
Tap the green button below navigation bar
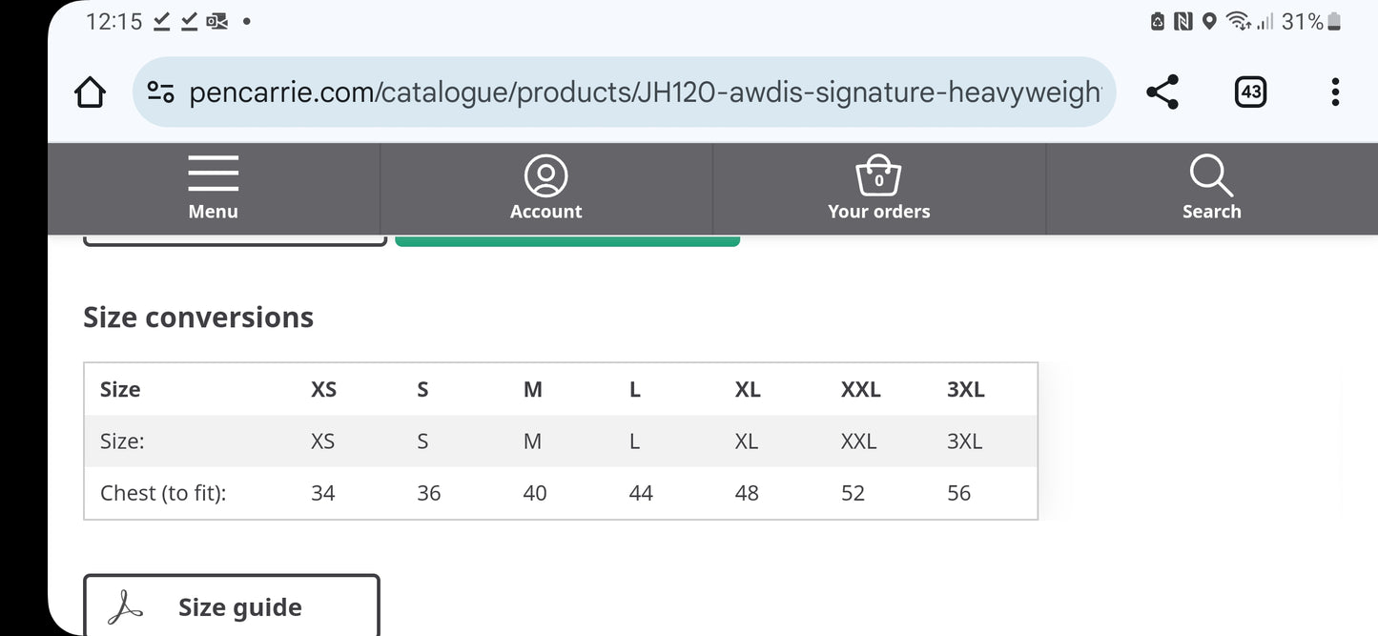pos(567,241)
